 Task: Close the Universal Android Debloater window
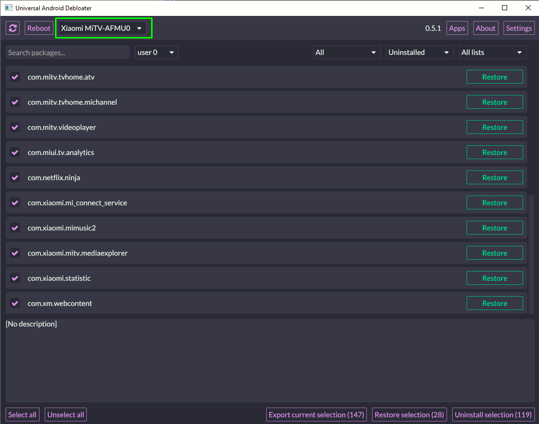tap(528, 8)
